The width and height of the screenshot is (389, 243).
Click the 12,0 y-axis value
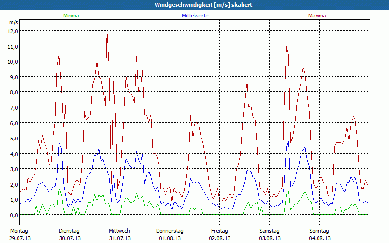click(13, 31)
